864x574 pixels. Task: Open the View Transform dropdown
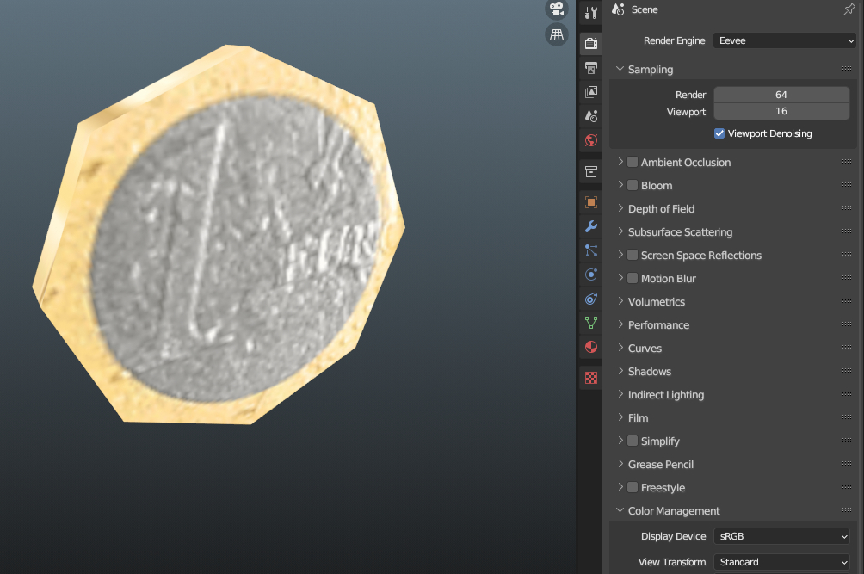pos(781,562)
